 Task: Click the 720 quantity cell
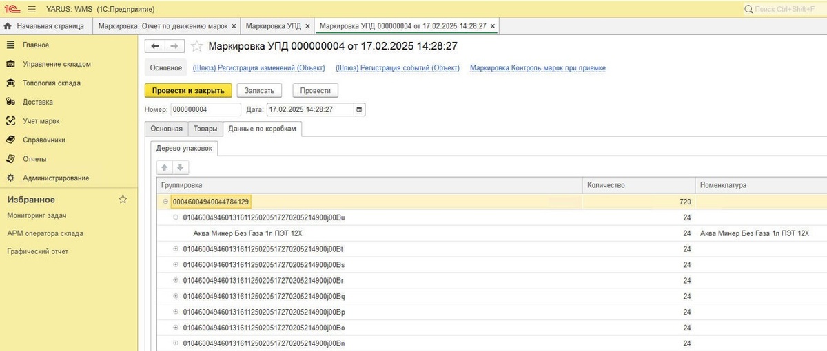point(639,202)
